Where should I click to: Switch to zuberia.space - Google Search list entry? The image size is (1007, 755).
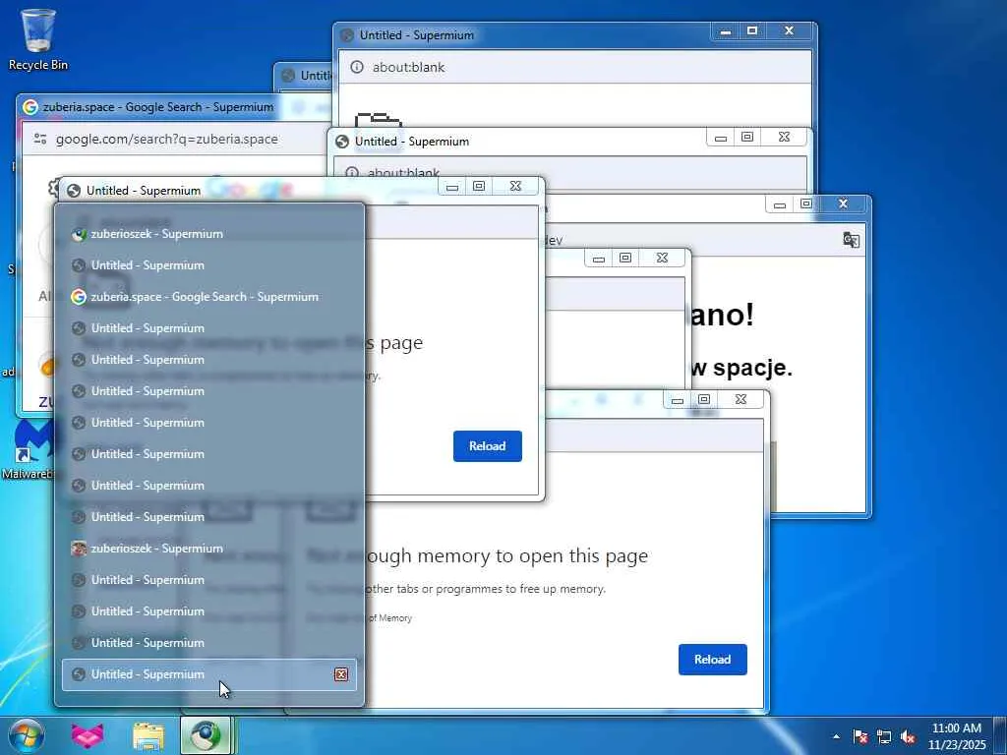(209, 297)
